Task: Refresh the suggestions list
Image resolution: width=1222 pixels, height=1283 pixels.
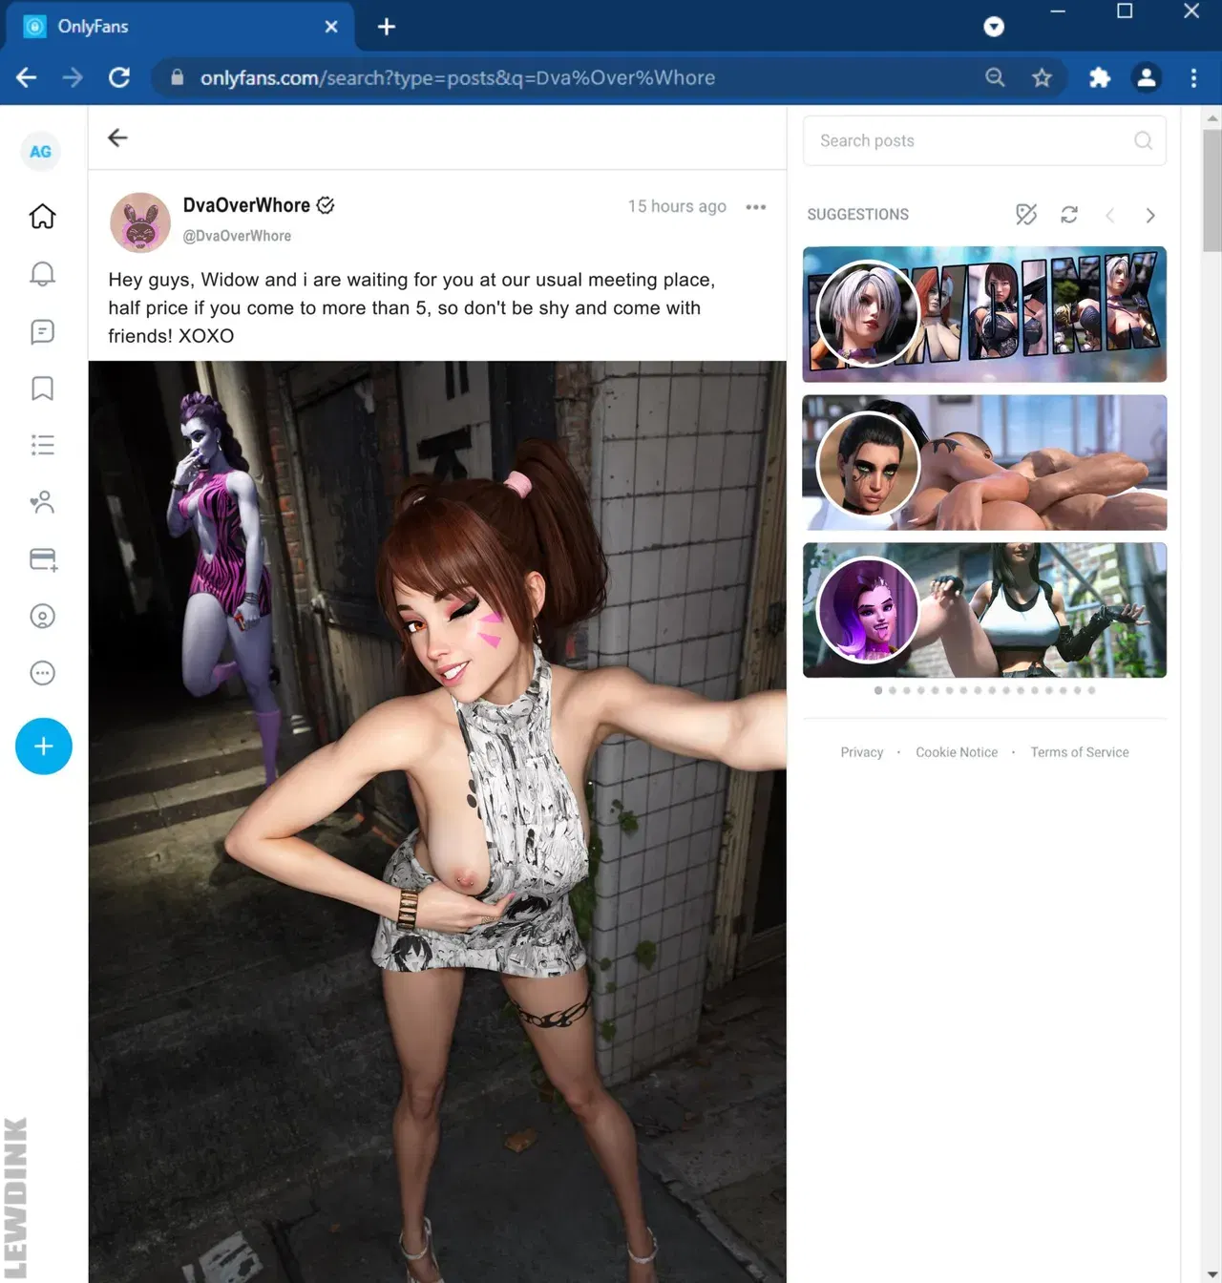Action: click(x=1069, y=215)
